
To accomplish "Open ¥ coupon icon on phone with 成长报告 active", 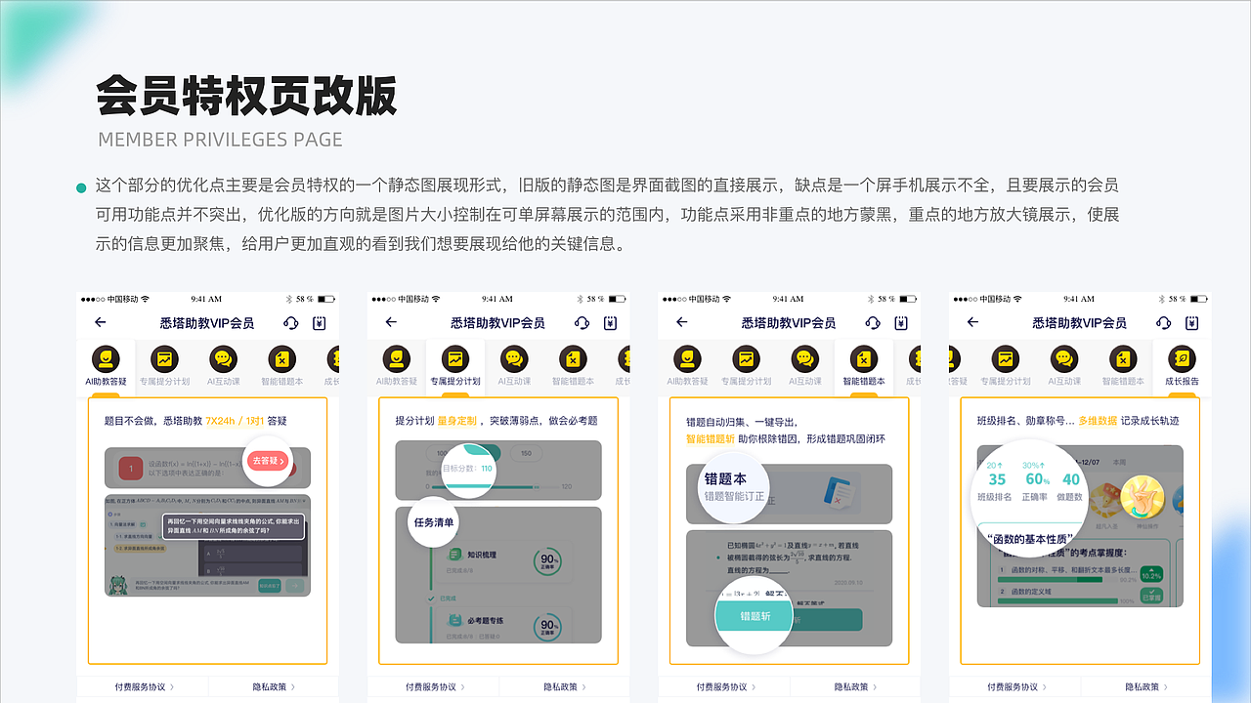I will pos(1192,323).
